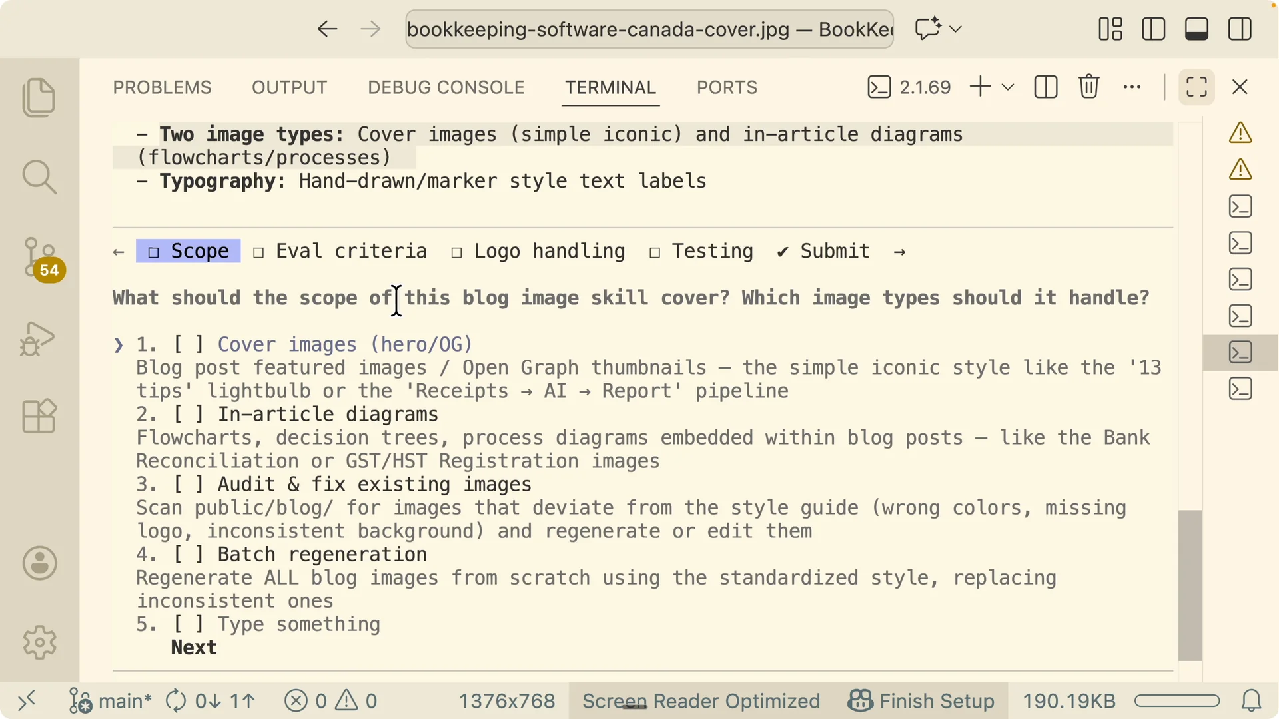Viewport: 1279px width, 719px height.
Task: Synchronize changes 0↓ 1↑
Action: point(211,701)
